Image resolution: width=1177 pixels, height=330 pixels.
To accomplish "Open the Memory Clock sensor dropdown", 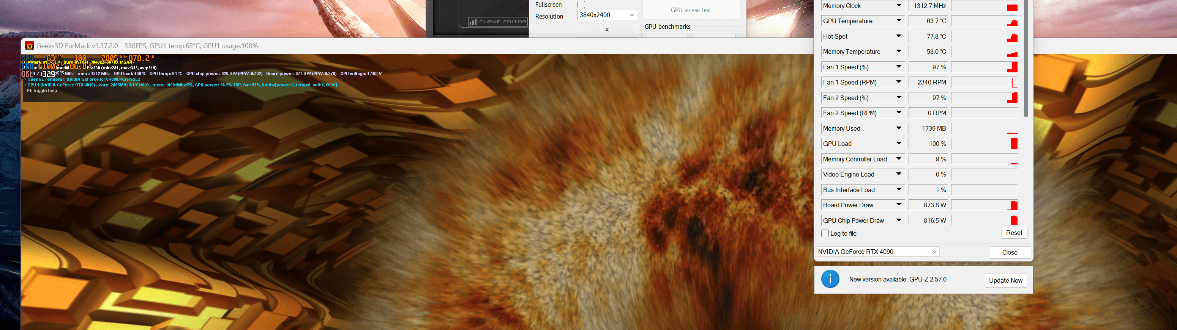I will [898, 6].
